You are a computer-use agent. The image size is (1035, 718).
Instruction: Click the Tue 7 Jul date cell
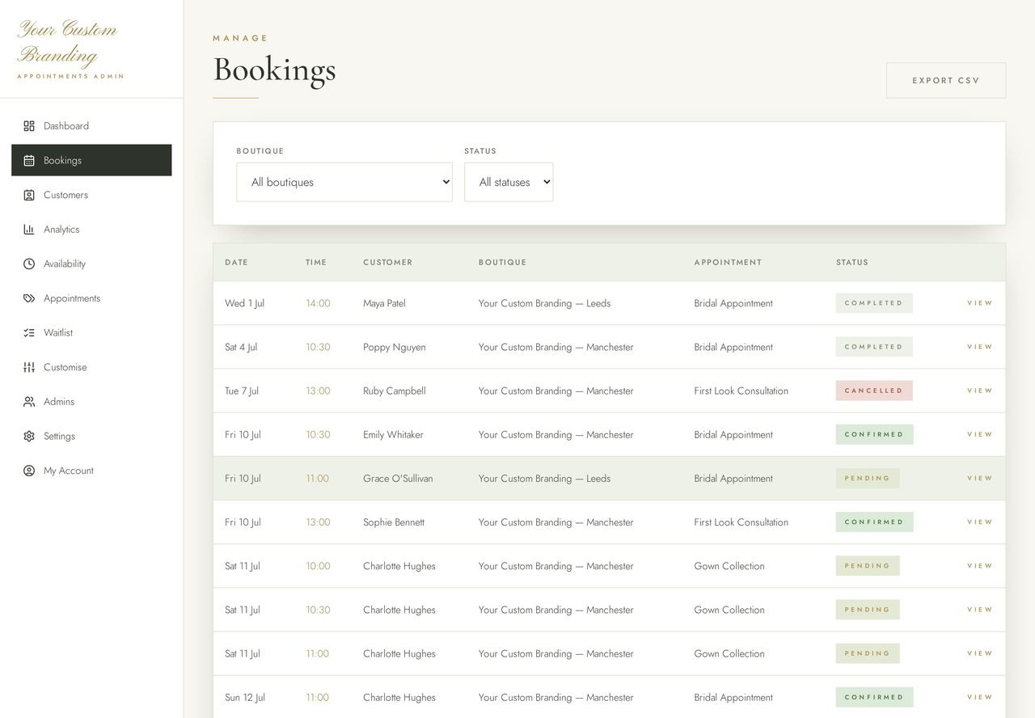pos(242,391)
